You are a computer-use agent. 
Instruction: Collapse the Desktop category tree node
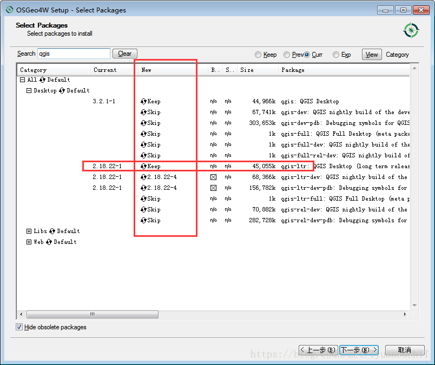(29, 91)
